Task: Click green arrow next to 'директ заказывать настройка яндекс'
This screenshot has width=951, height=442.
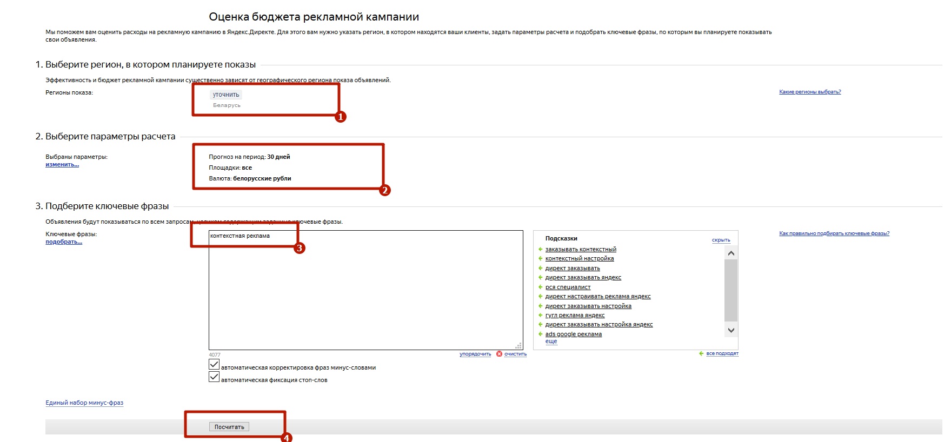Action: tap(540, 324)
